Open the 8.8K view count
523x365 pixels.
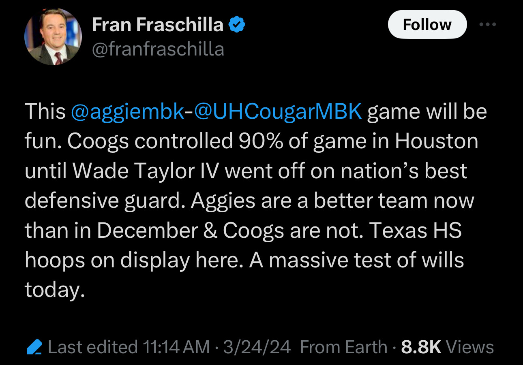click(421, 347)
